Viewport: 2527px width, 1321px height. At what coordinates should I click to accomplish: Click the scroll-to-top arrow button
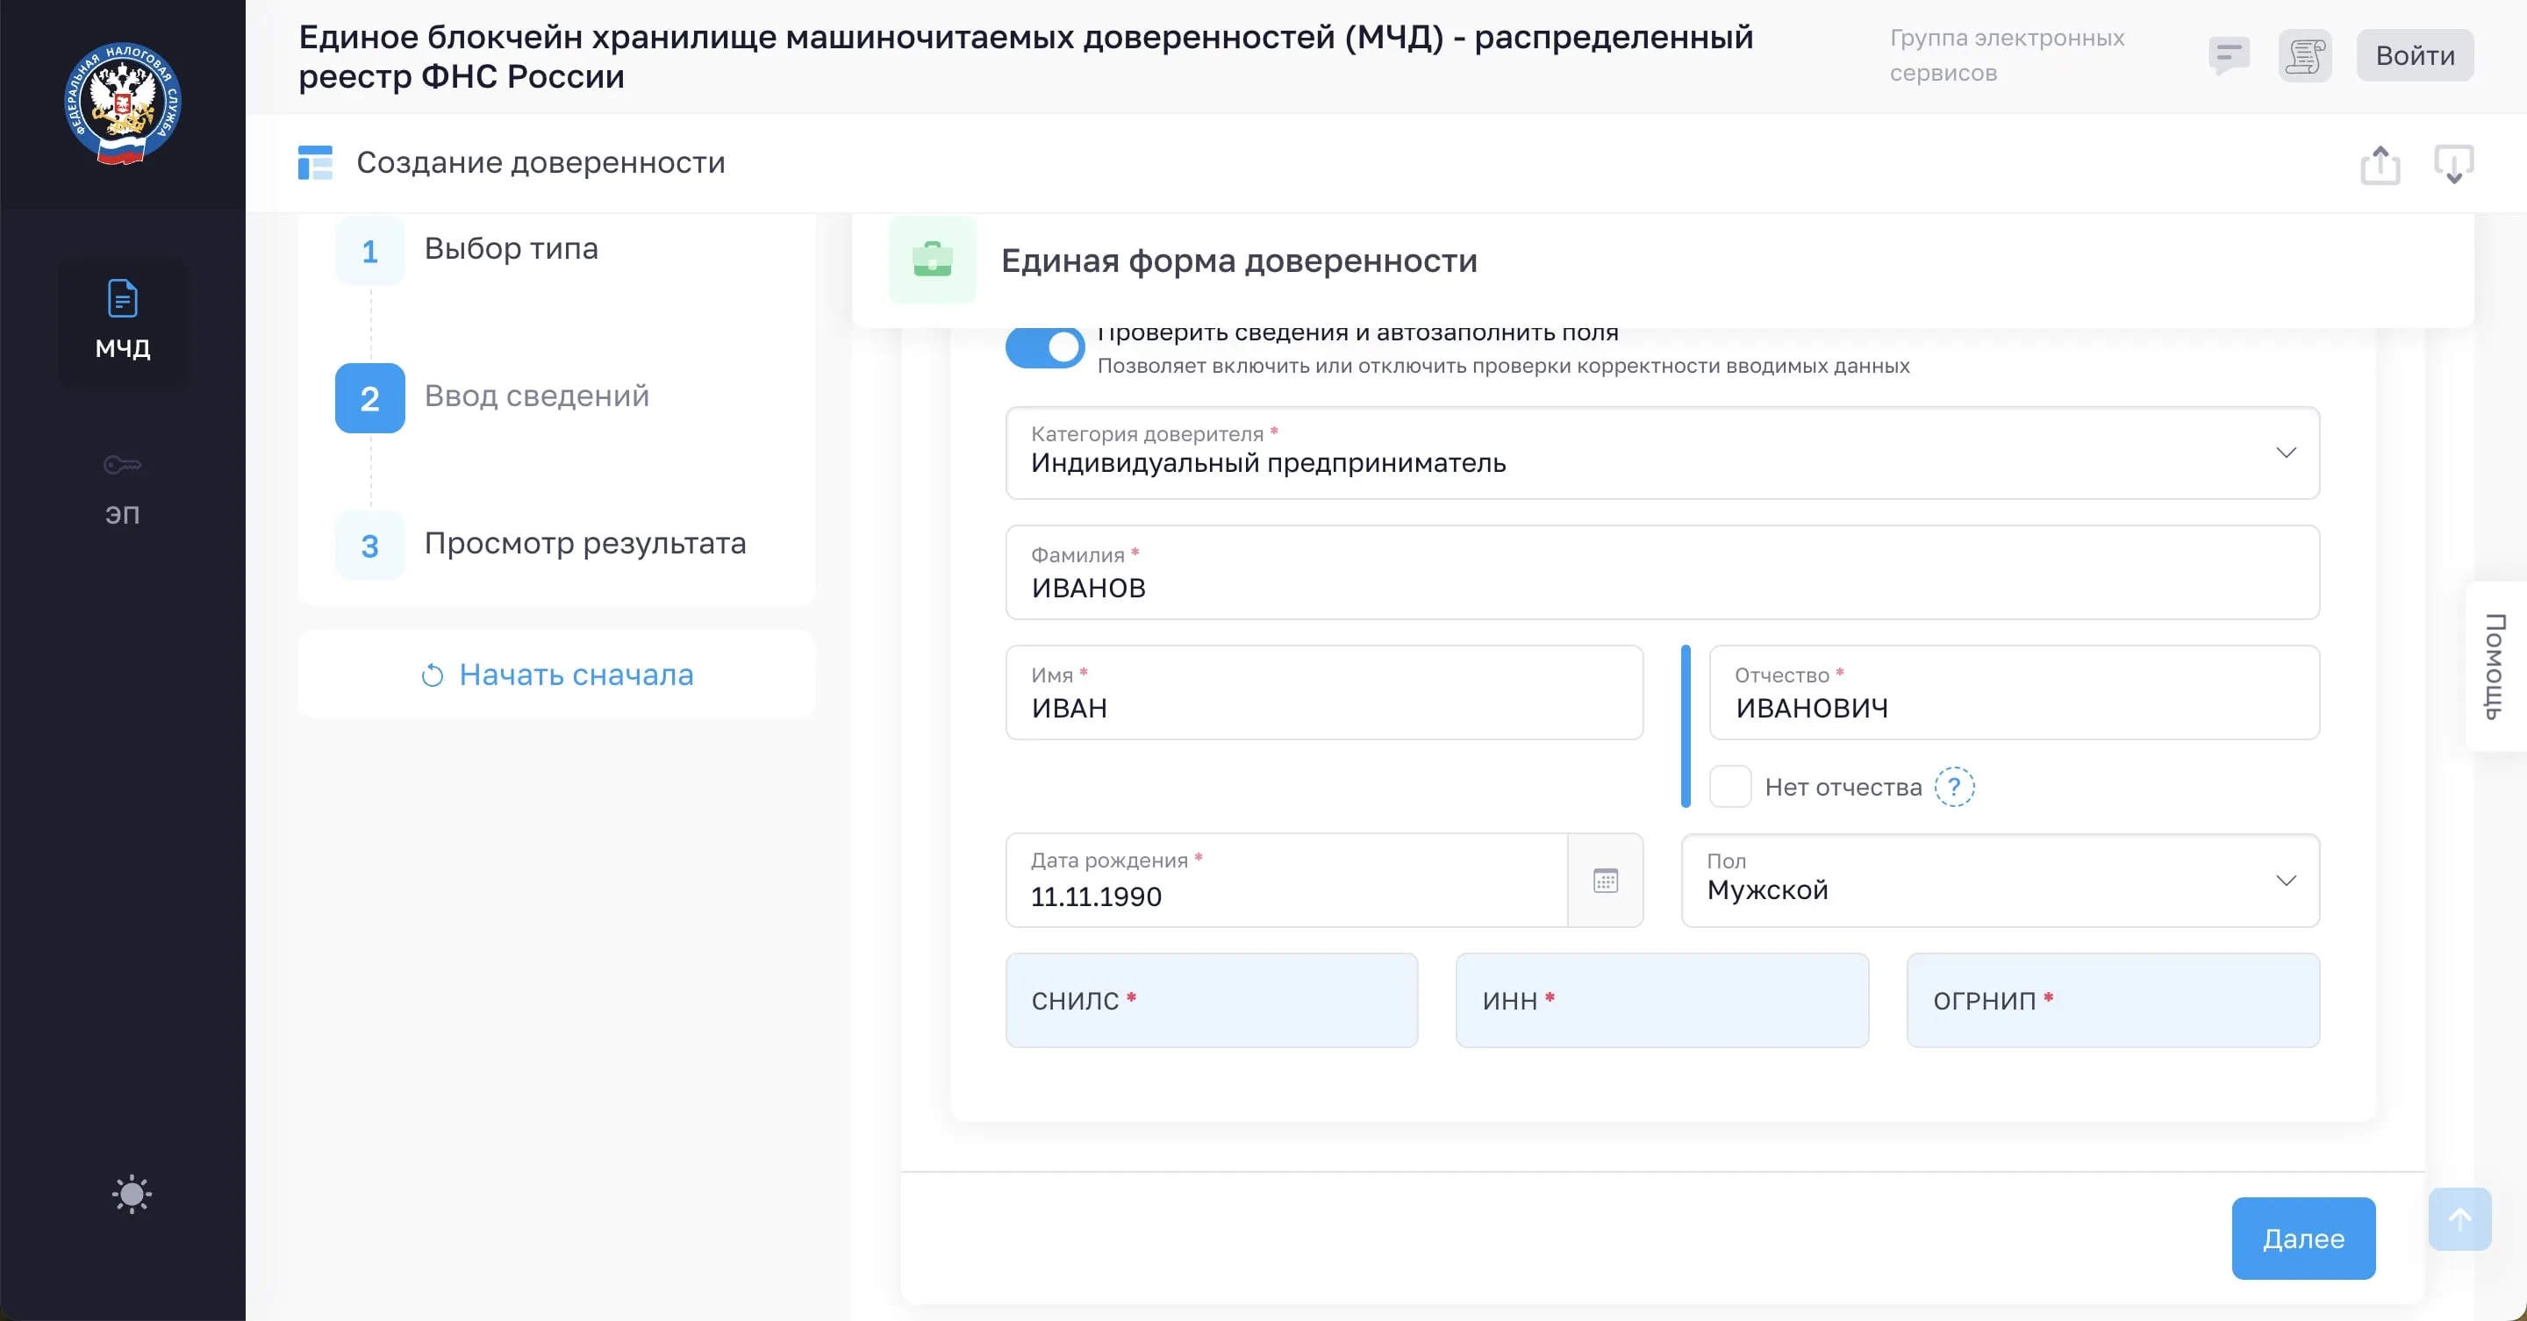click(x=2459, y=1219)
